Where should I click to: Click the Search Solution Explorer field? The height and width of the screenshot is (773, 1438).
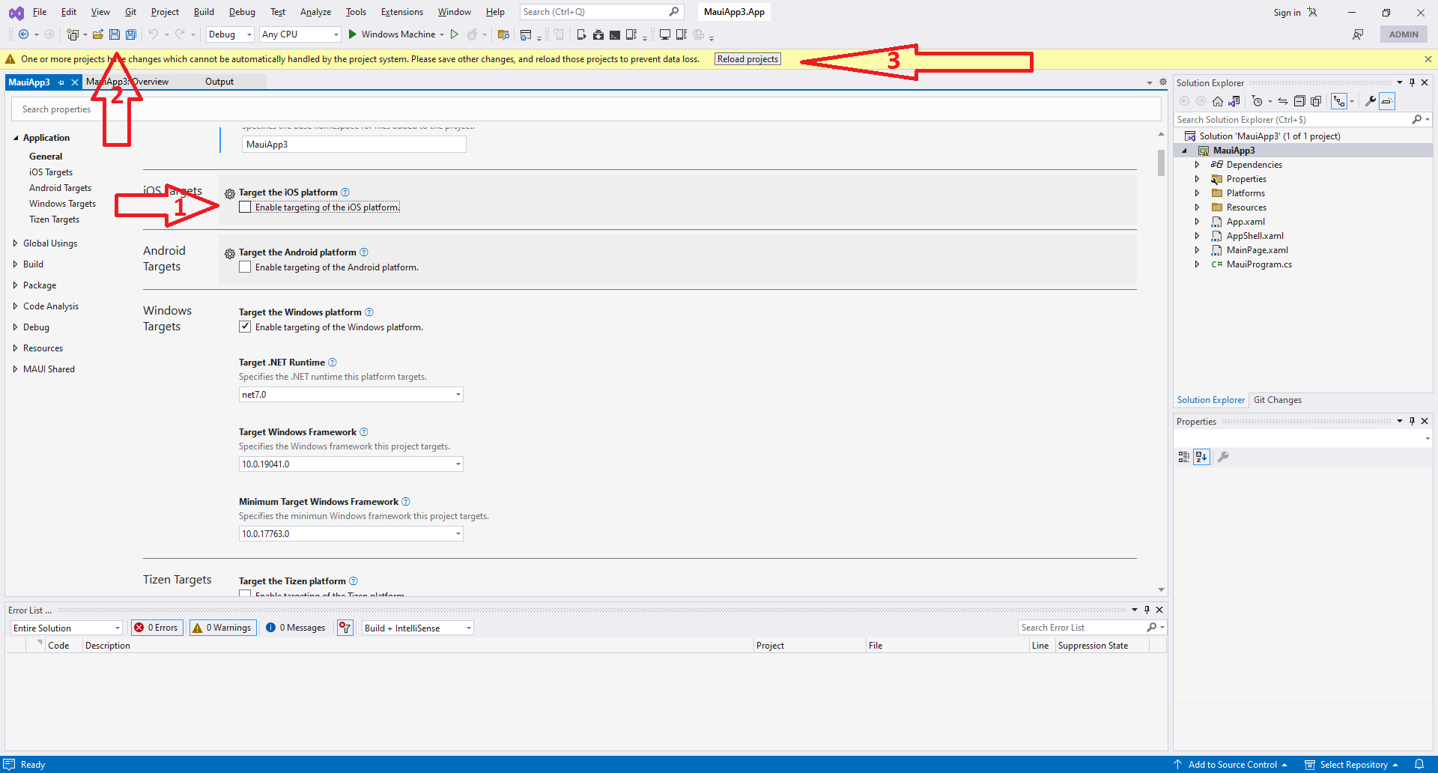point(1288,119)
